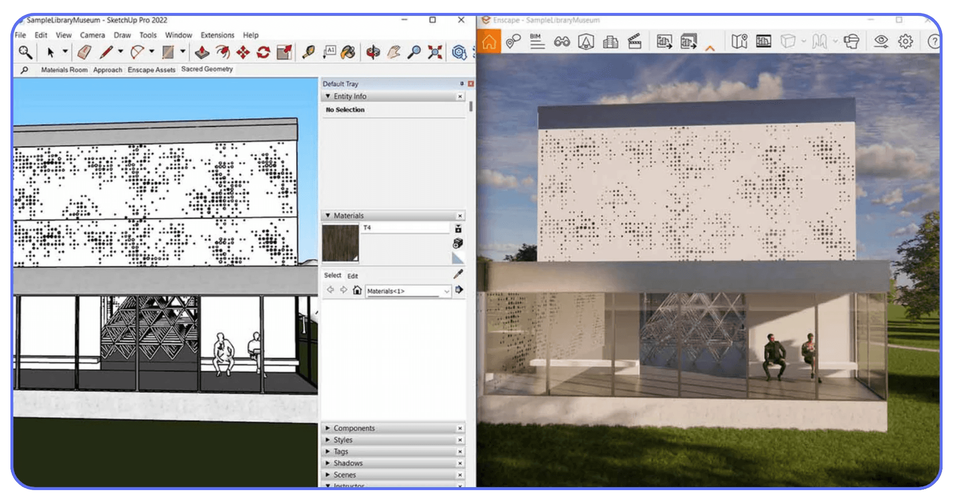Select the Zoom magnifier tool

tap(414, 52)
